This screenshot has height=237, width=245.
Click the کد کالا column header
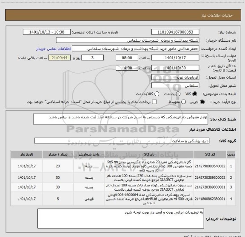pos(210,154)
